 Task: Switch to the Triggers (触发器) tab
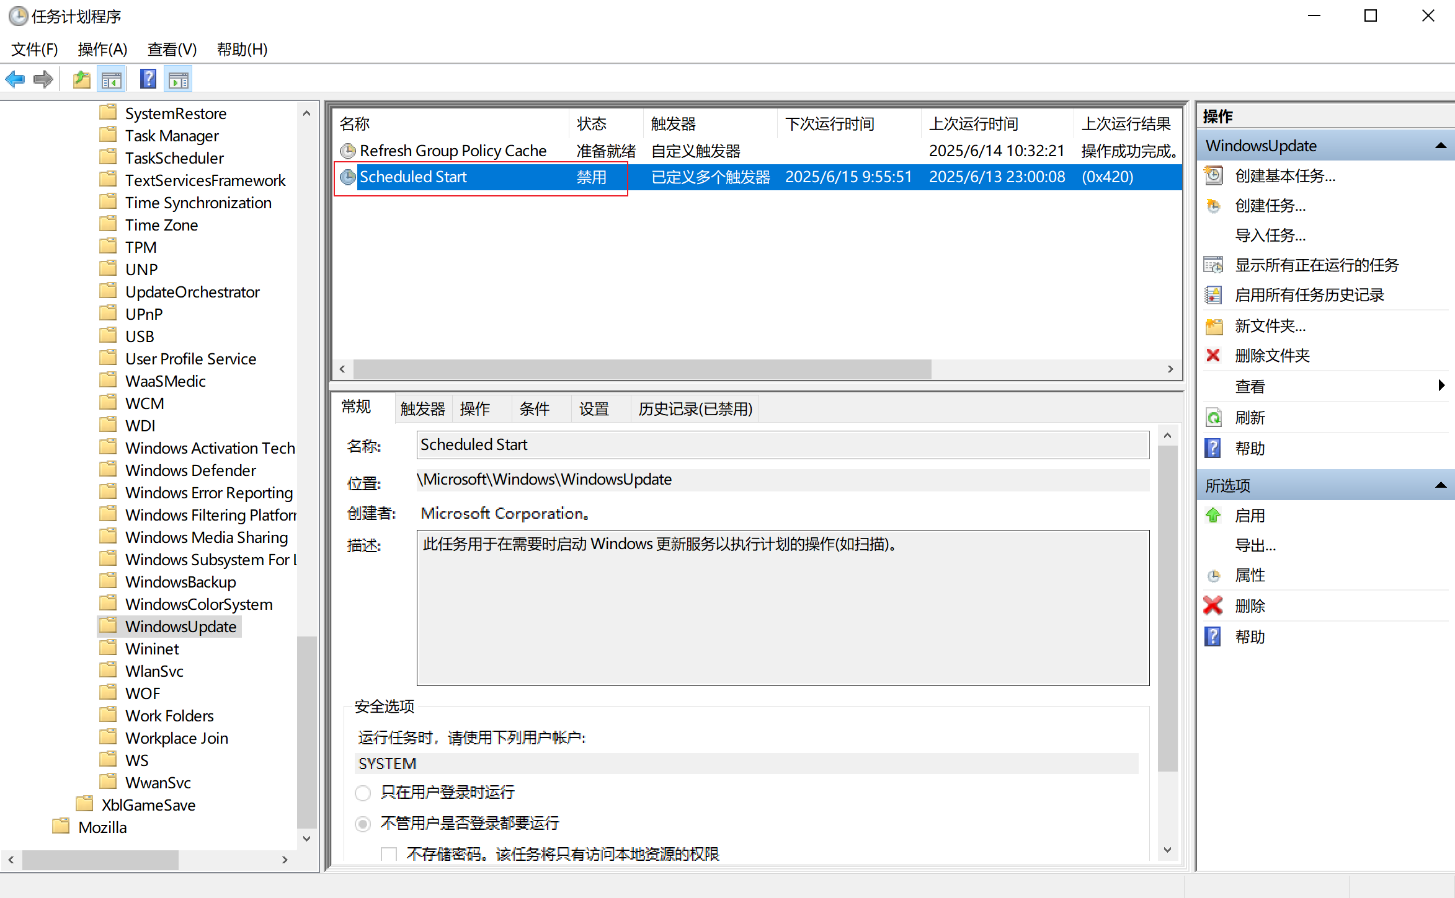pyautogui.click(x=422, y=409)
